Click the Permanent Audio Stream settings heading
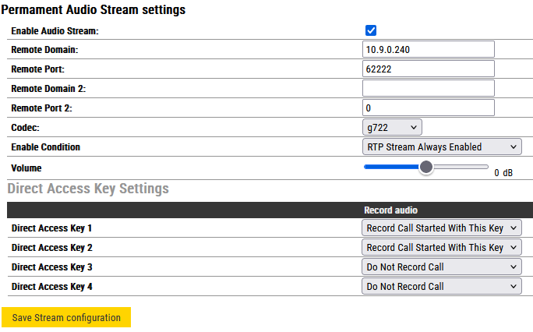This screenshot has height=332, width=533. [96, 10]
